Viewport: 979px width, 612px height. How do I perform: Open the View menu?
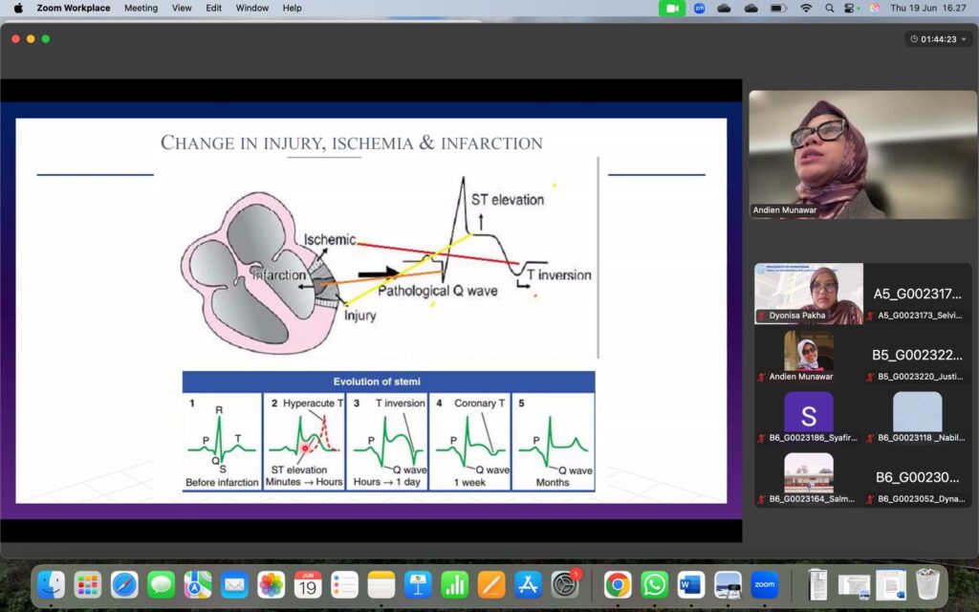coord(182,8)
